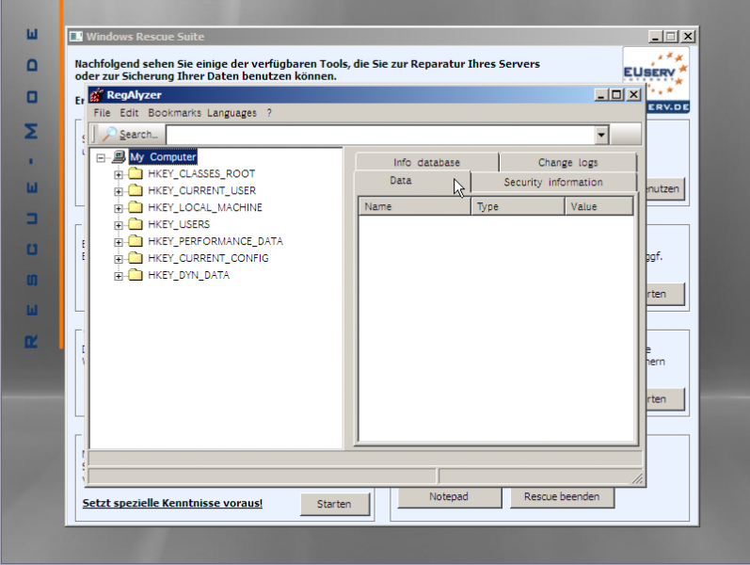Sort by the Type column header
The width and height of the screenshot is (750, 565).
(x=518, y=206)
